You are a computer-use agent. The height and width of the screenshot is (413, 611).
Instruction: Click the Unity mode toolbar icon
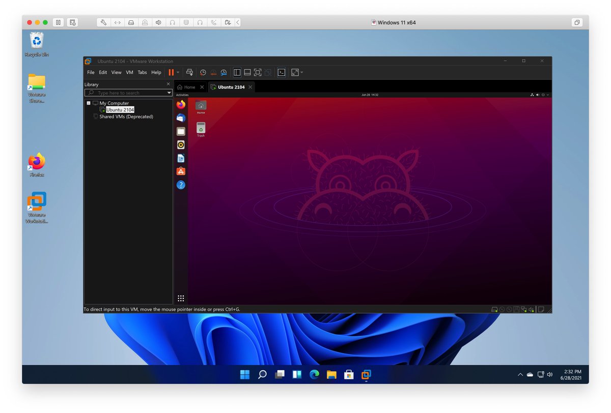268,73
